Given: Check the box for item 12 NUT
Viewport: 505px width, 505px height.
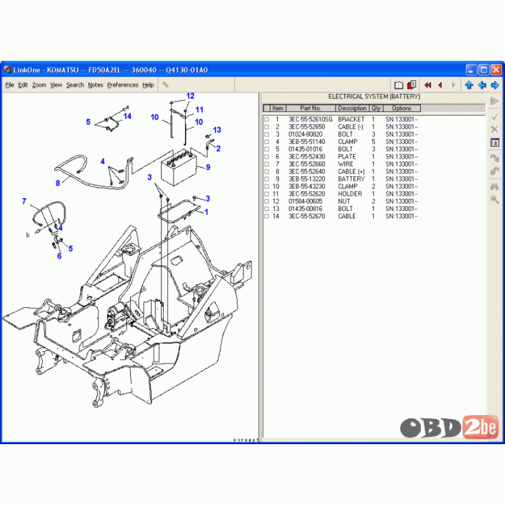Looking at the screenshot, I should (266, 201).
